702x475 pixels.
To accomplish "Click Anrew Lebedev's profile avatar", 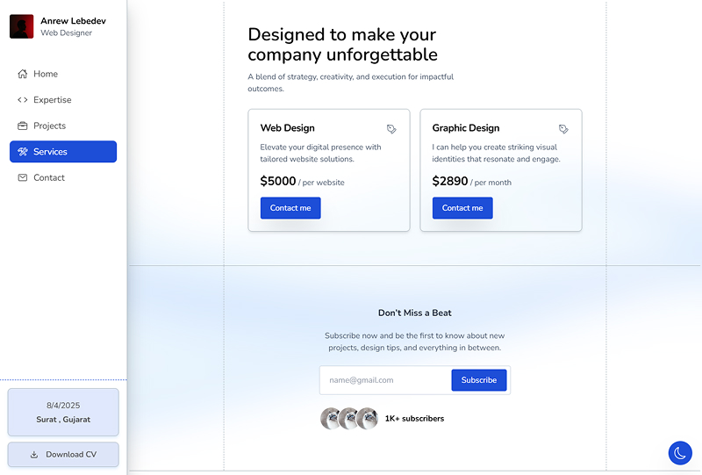I will pyautogui.click(x=21, y=26).
